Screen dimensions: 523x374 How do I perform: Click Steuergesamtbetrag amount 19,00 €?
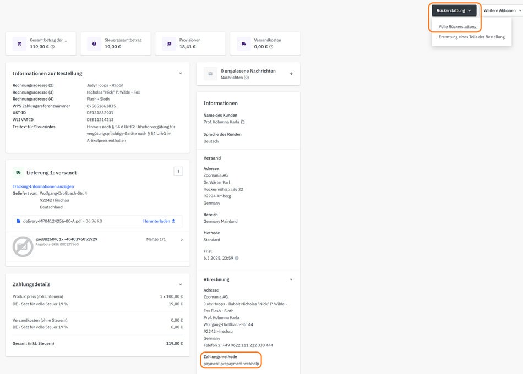tap(112, 47)
